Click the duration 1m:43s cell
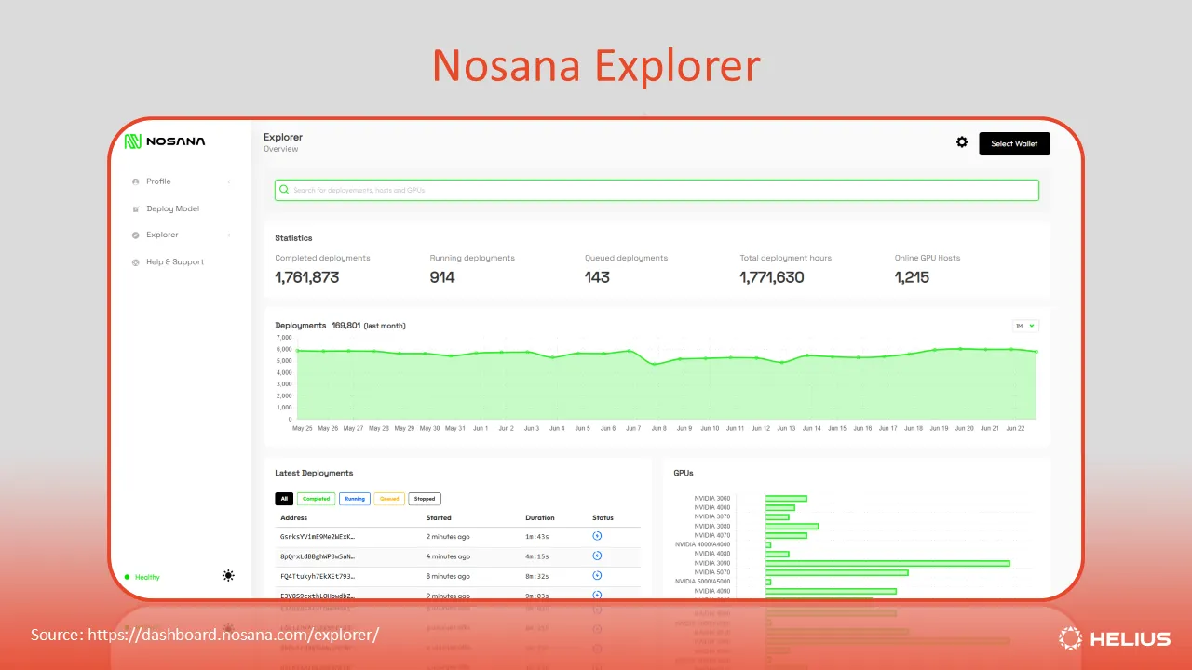Viewport: 1192px width, 670px height. [x=537, y=537]
